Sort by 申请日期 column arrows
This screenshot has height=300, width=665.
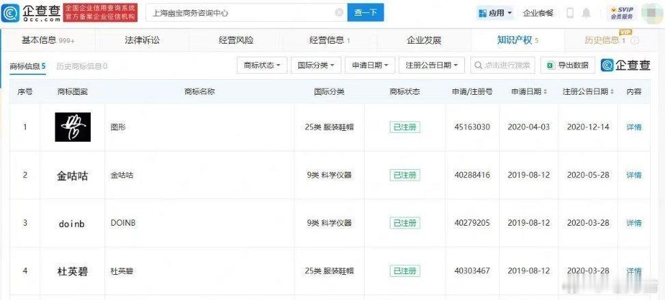click(x=545, y=91)
